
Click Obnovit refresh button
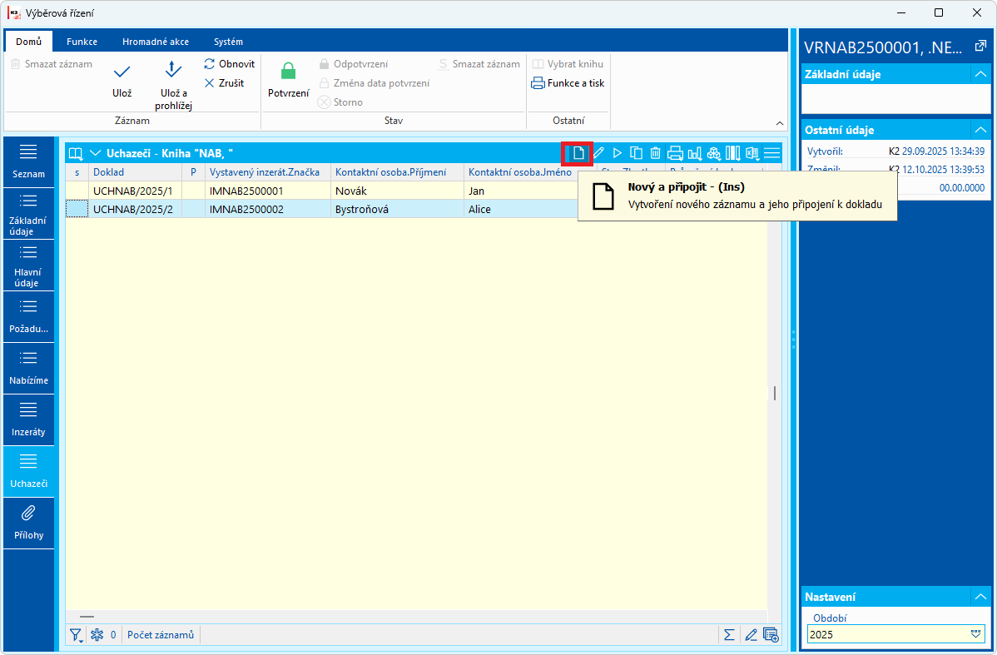230,63
